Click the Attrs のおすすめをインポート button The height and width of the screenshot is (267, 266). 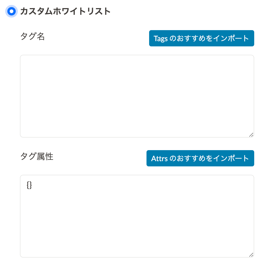pyautogui.click(x=200, y=158)
